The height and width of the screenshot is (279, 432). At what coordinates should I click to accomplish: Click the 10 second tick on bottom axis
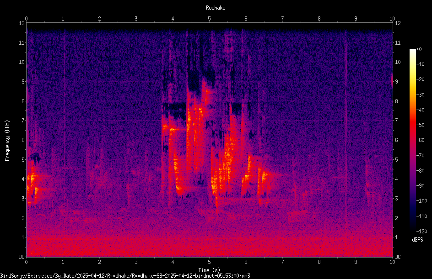click(x=392, y=262)
